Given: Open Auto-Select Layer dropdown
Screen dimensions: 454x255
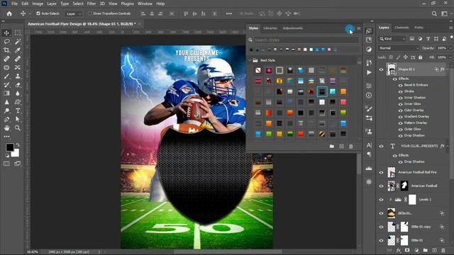Looking at the screenshot, I should [74, 13].
